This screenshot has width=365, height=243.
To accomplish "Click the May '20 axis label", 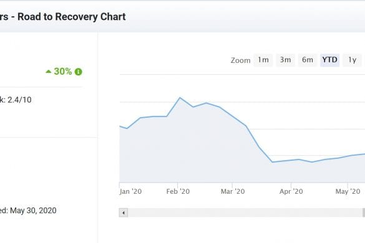I will [348, 191].
